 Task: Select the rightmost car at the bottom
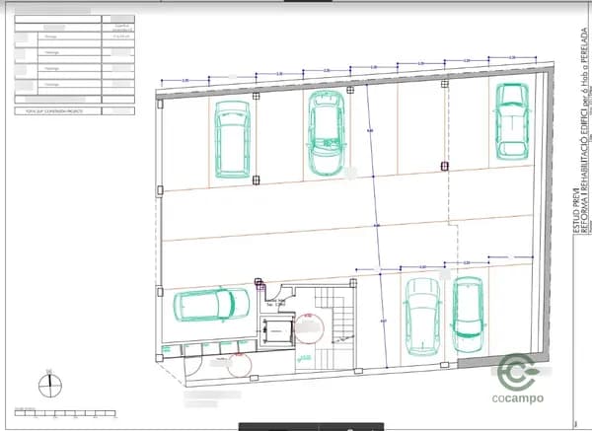click(x=467, y=317)
